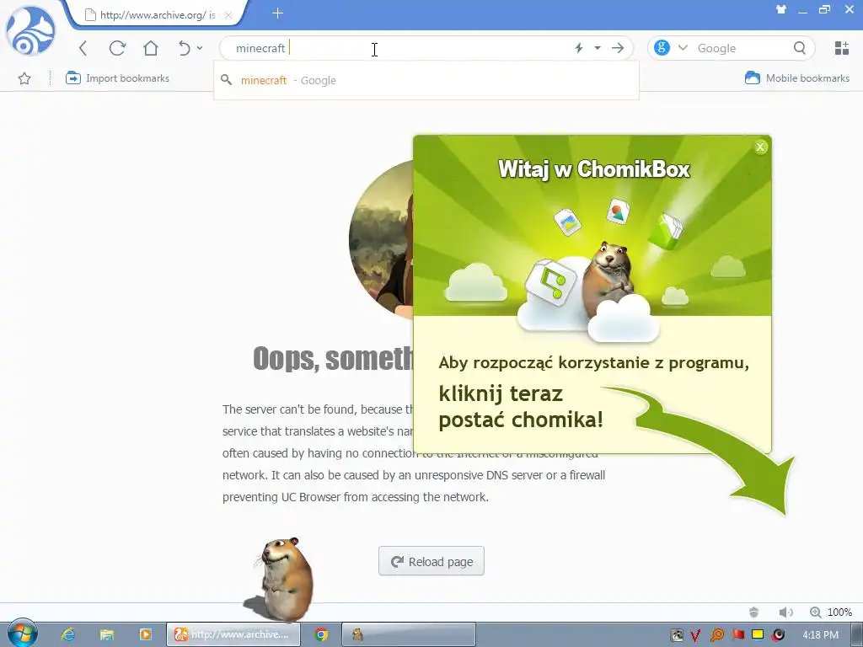Viewport: 863px width, 647px height.
Task: Click the go arrow in address bar
Action: (x=618, y=48)
